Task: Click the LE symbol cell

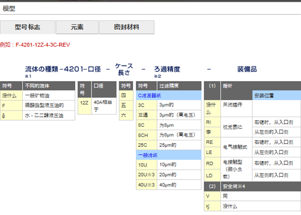Action: [x=212, y=152]
